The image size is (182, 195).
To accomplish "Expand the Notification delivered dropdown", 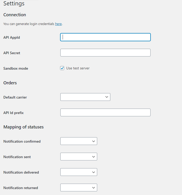I will 79,172.
